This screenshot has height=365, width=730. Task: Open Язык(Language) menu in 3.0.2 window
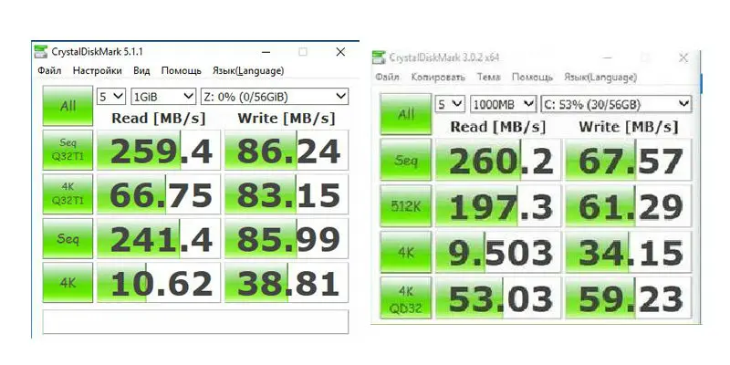(600, 77)
